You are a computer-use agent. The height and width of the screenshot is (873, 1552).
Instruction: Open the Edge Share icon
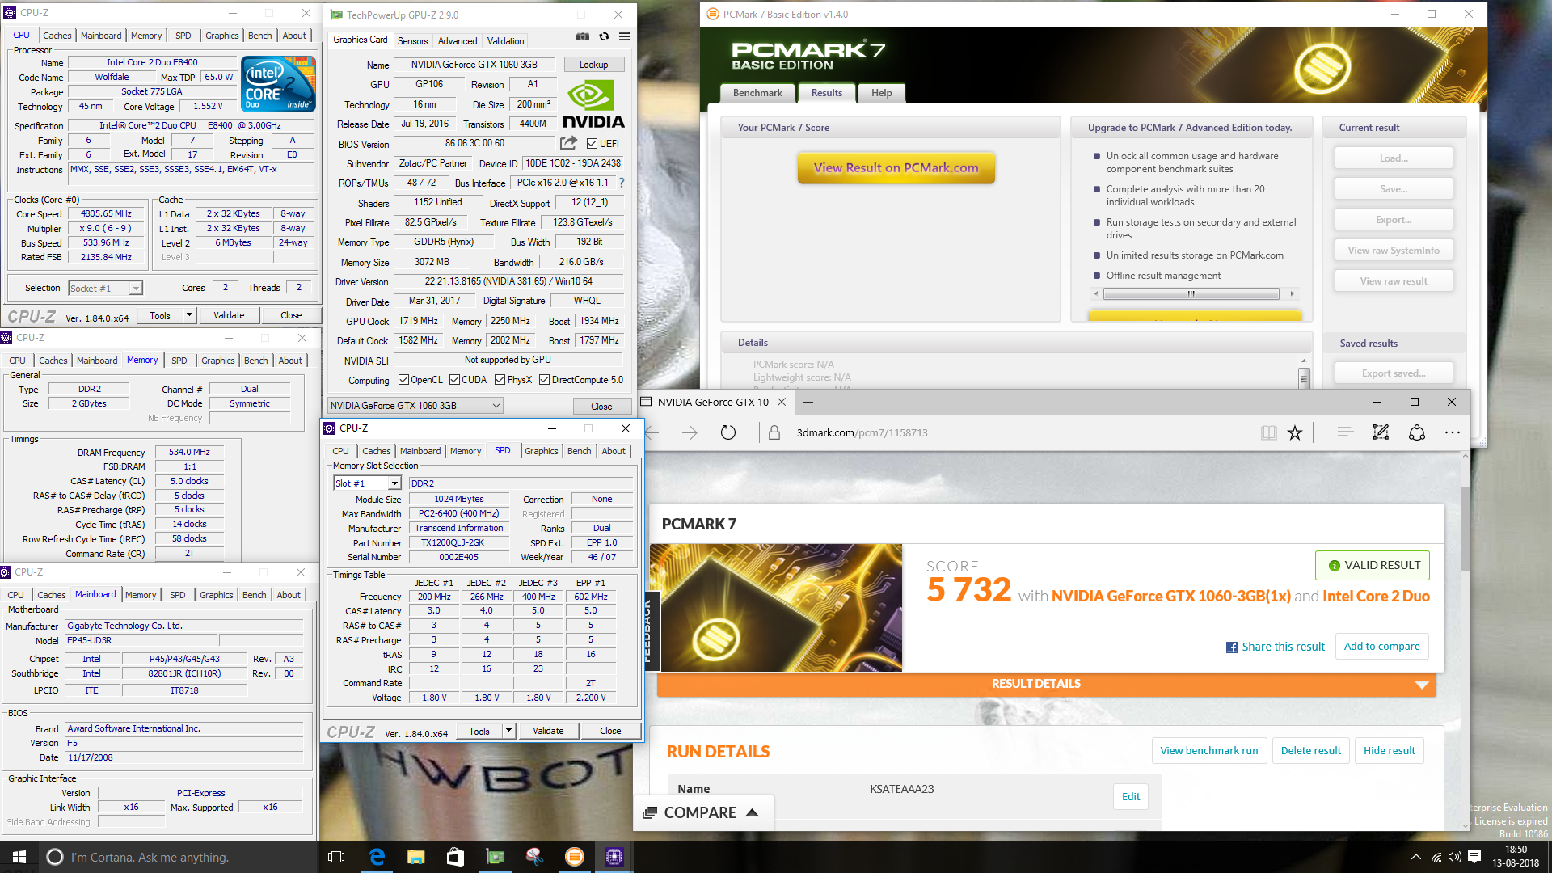(1417, 433)
